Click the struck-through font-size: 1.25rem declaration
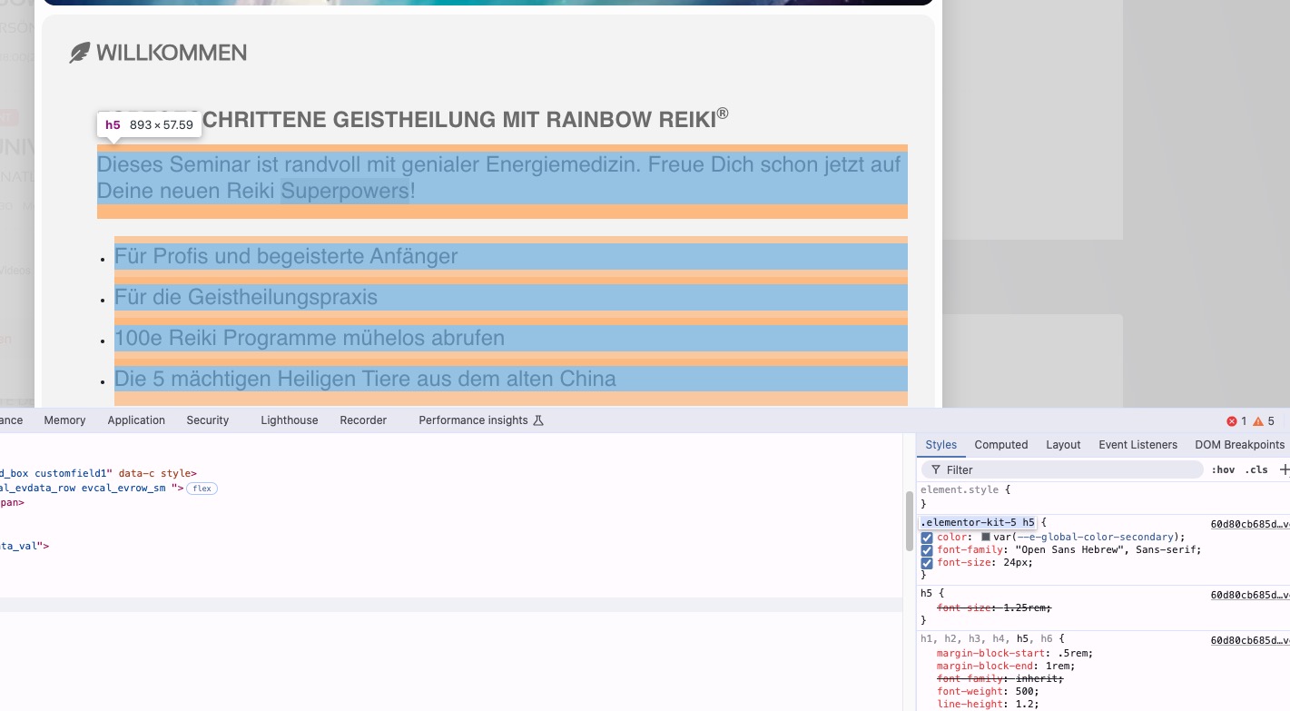This screenshot has height=711, width=1290. pyautogui.click(x=994, y=607)
